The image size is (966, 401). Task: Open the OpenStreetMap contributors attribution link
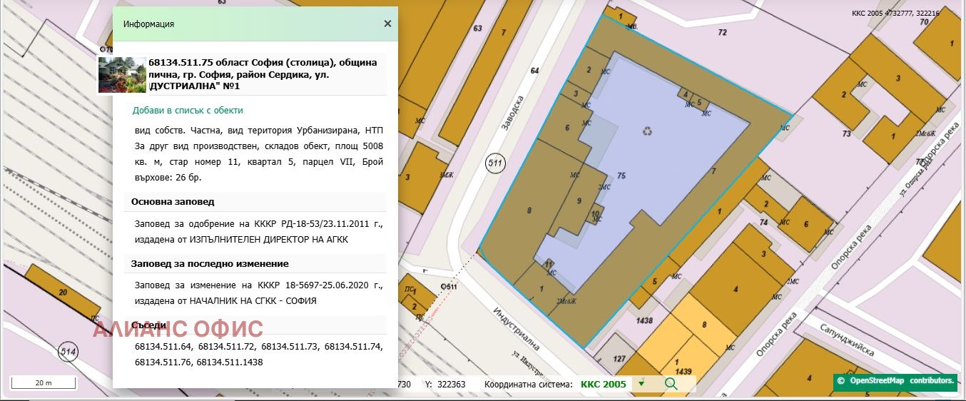tap(901, 381)
